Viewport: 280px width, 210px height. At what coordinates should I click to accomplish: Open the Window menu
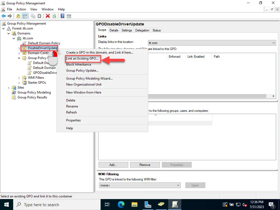click(x=48, y=9)
